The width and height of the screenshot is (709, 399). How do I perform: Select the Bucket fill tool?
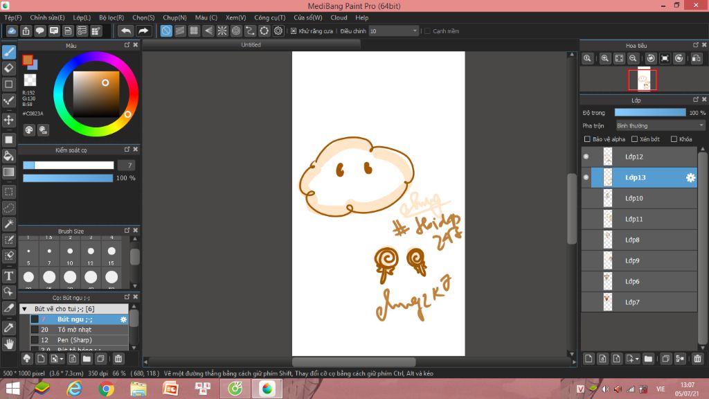[x=8, y=156]
